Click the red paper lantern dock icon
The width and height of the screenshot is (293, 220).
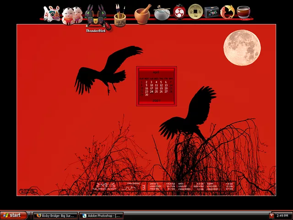click(x=179, y=12)
